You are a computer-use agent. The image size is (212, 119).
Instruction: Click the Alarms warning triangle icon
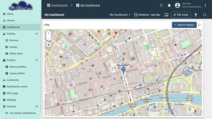(4, 21)
